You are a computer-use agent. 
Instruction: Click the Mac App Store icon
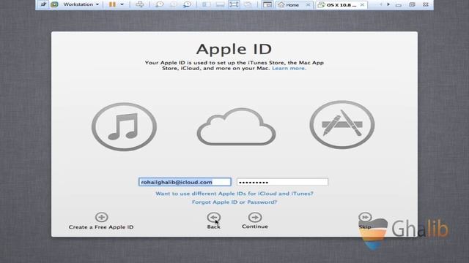pos(342,125)
